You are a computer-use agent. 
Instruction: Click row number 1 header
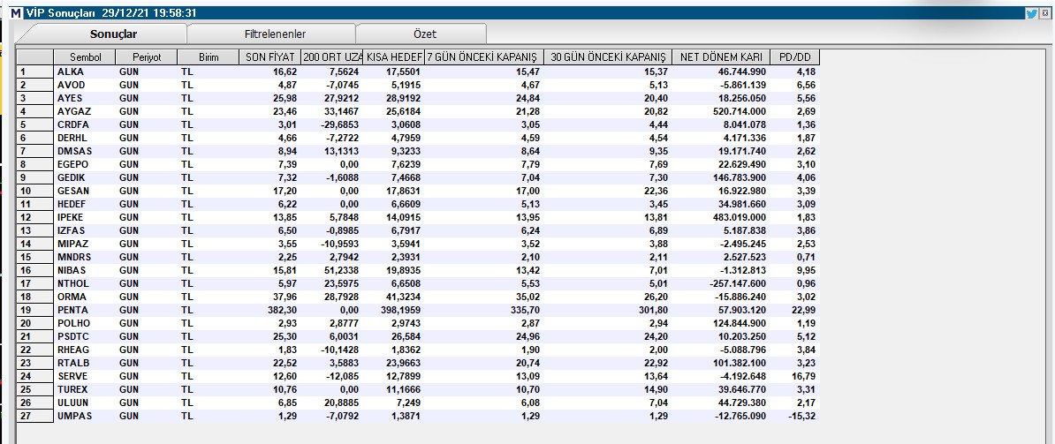click(35, 71)
